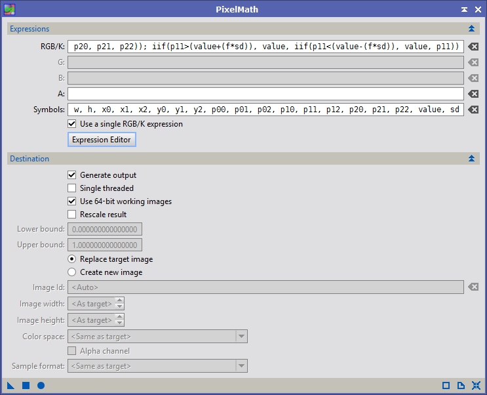Image resolution: width=487 pixels, height=395 pixels.
Task: Open the Sample format dropdown
Action: (241, 365)
